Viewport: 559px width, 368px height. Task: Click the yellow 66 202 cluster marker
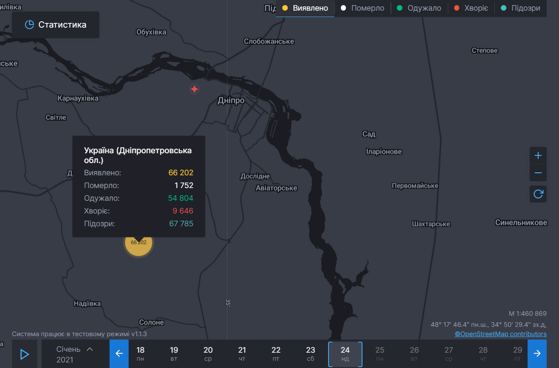(138, 244)
